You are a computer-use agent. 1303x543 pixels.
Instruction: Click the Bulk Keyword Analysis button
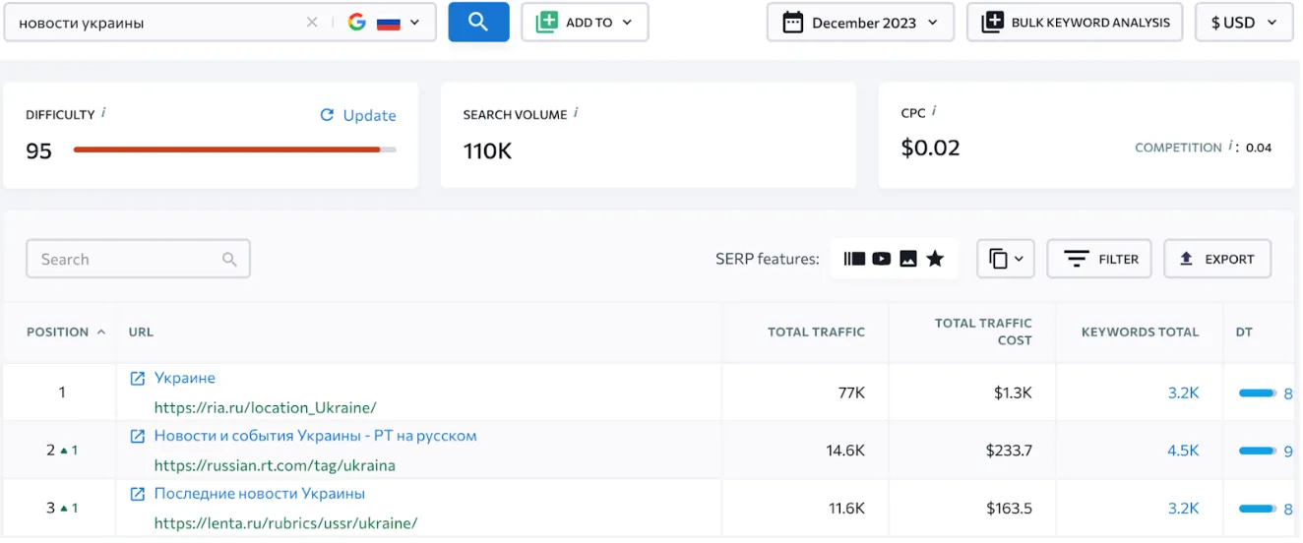pos(1077,23)
